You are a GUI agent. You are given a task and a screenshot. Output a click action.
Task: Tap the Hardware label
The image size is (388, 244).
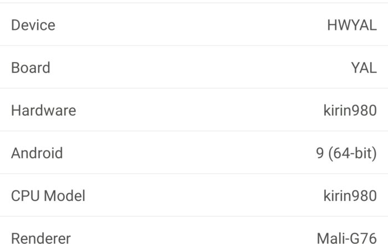[x=43, y=110]
